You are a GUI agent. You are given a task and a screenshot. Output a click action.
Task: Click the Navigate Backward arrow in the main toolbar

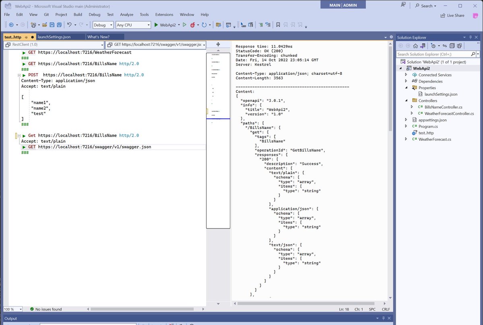(x=11, y=25)
